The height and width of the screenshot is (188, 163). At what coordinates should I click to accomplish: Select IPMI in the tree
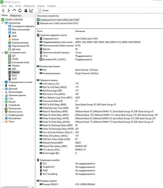click(12, 36)
